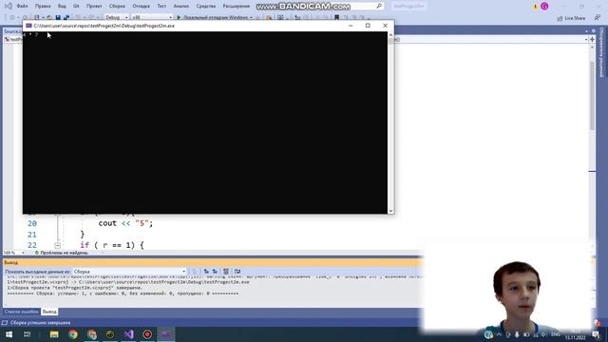The height and width of the screenshot is (342, 608).
Task: Open the Windows Start menu
Action: (9, 334)
